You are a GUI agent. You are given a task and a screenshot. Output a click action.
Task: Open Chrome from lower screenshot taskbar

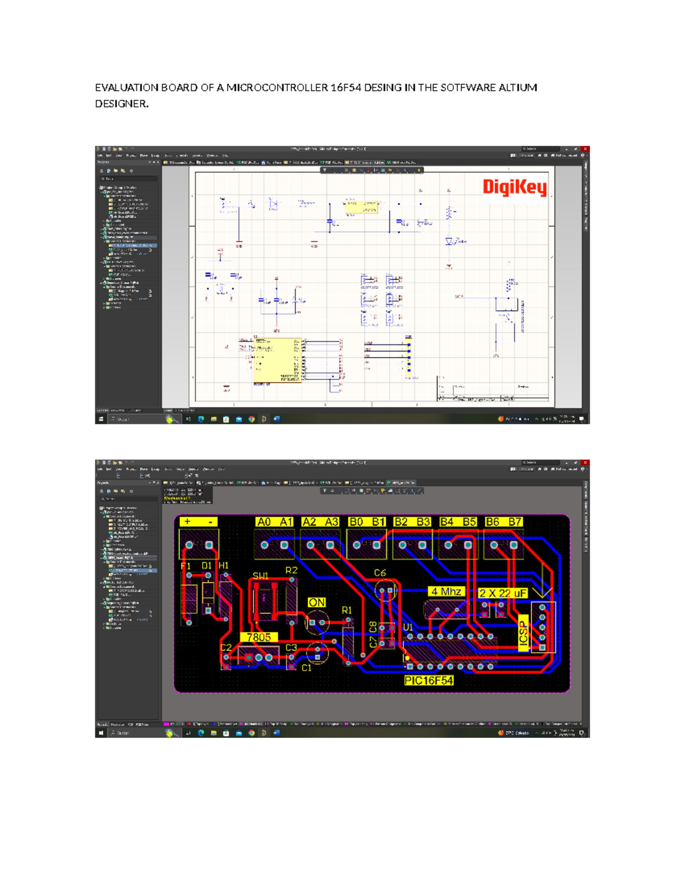click(x=251, y=733)
